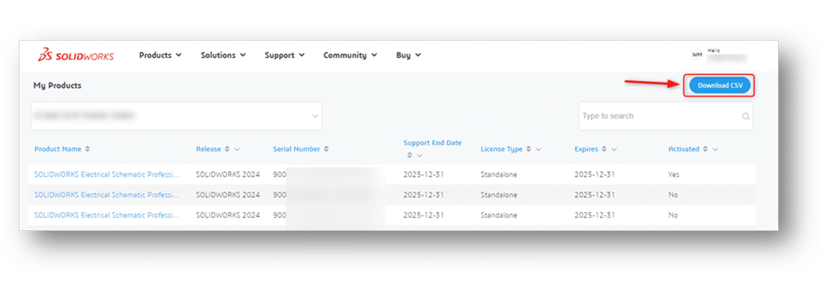The image size is (822, 290).
Task: Sort the Serial Number column arrows
Action: pyautogui.click(x=326, y=149)
